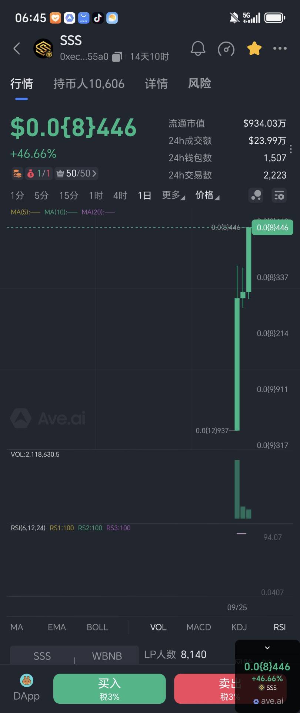Open the bubble map icon
Image resolution: width=300 pixels, height=713 pixels.
(x=256, y=195)
